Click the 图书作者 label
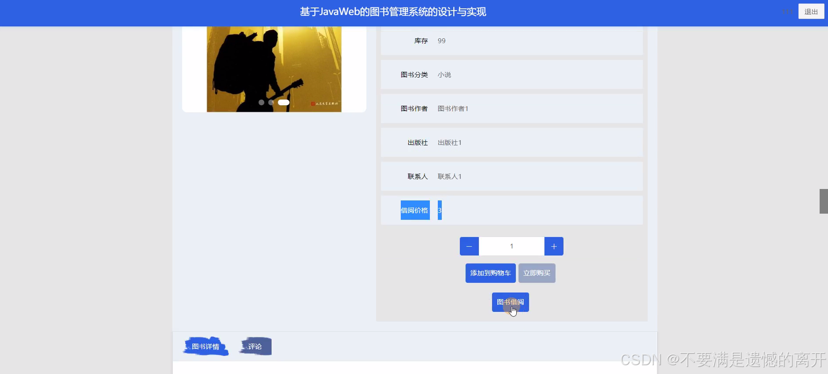The height and width of the screenshot is (374, 828). tap(414, 109)
